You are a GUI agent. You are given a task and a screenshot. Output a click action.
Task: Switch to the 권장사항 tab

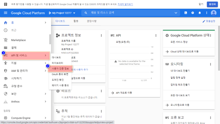pos(92,21)
